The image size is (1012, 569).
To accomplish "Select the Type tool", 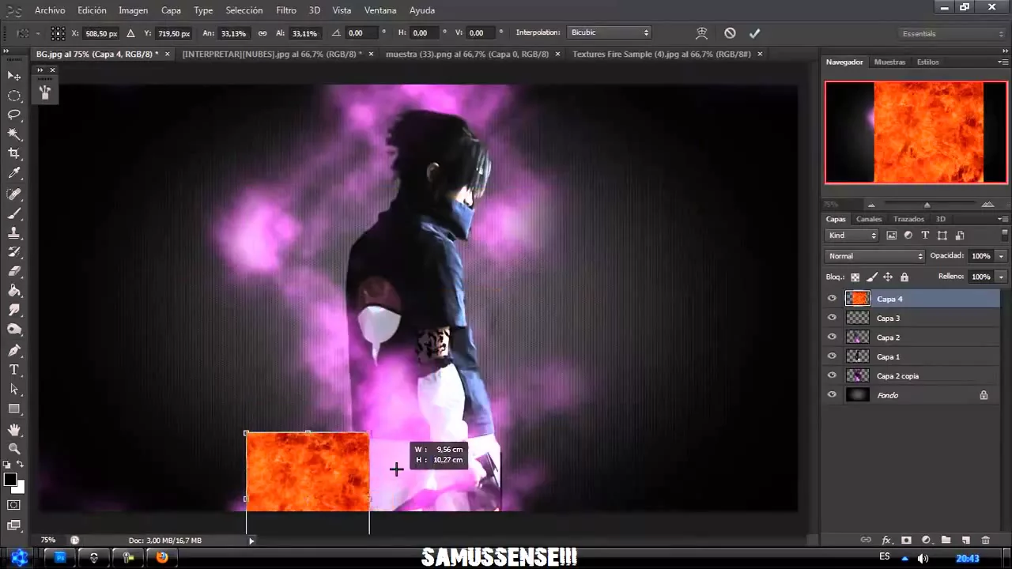I will [14, 370].
